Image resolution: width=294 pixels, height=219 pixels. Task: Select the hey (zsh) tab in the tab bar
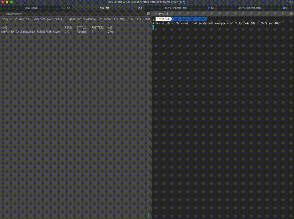[108, 8]
